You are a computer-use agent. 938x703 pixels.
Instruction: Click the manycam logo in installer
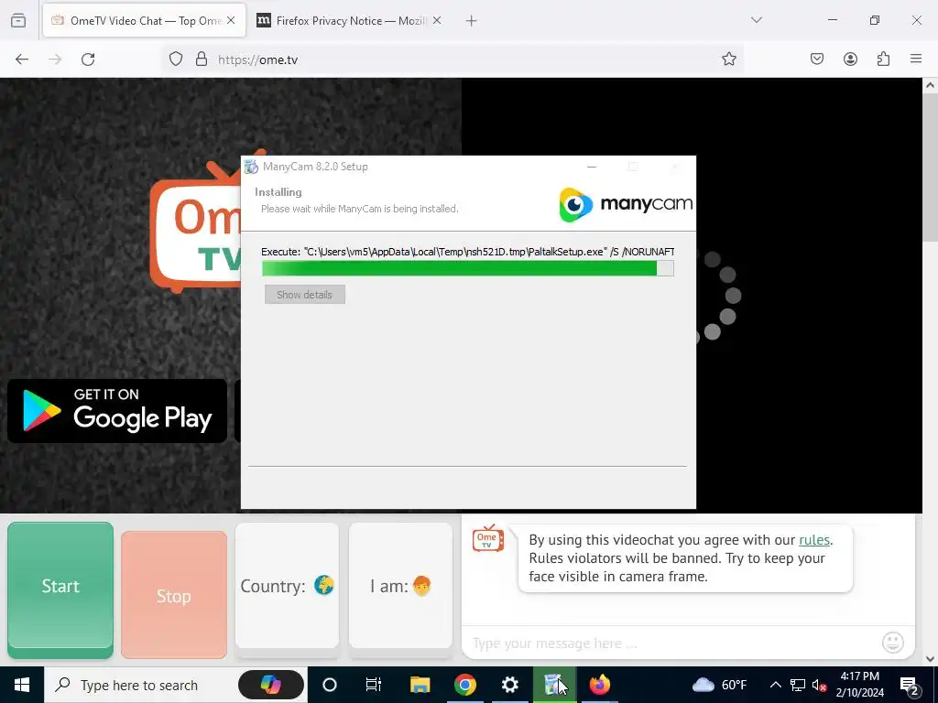click(x=626, y=204)
